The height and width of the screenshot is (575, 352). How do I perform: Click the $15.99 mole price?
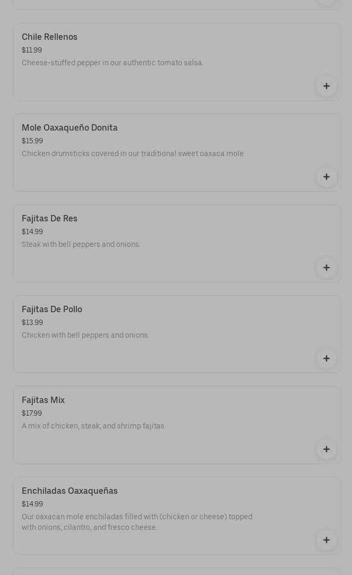tap(32, 141)
